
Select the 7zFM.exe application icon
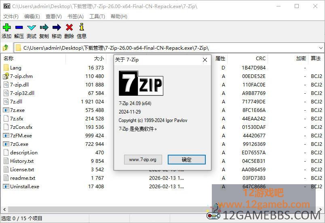click(6, 135)
